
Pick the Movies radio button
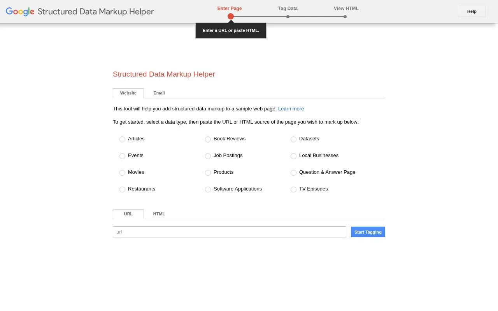(122, 173)
